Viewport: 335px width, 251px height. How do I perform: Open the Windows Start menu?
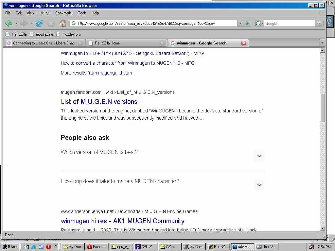(9, 247)
